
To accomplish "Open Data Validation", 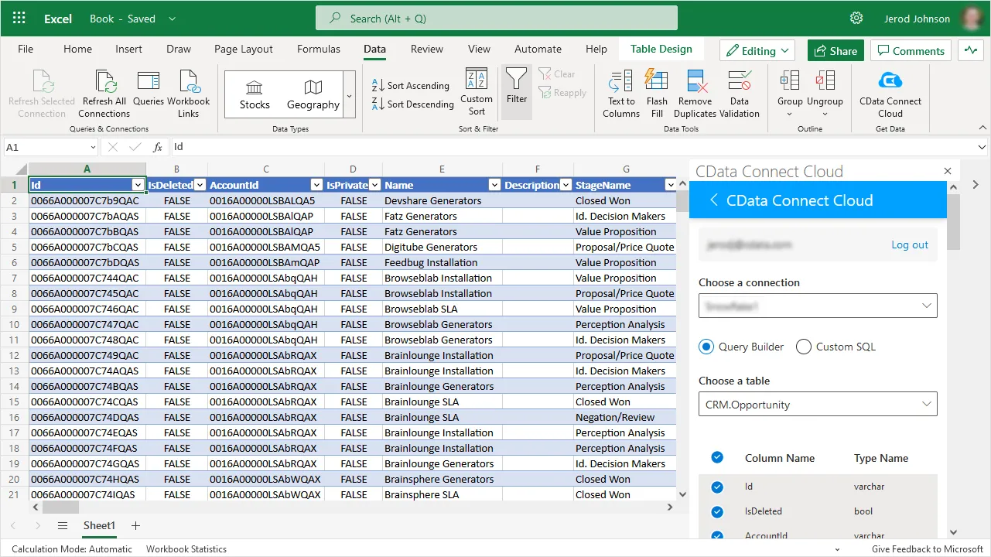I will pyautogui.click(x=740, y=91).
